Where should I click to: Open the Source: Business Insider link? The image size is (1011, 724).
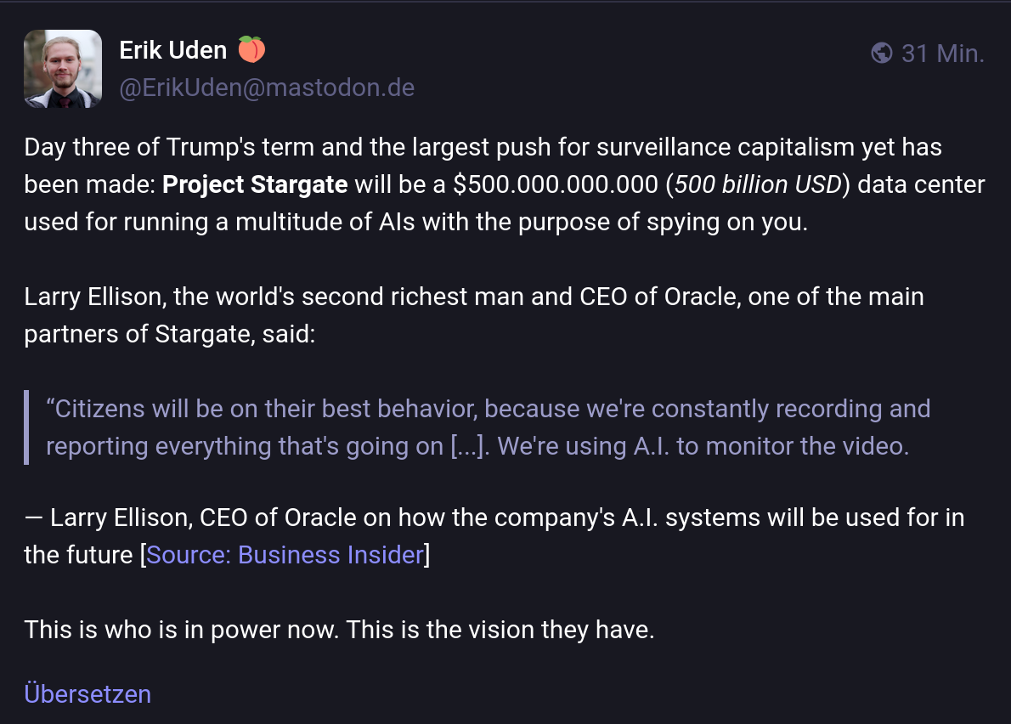pos(285,555)
